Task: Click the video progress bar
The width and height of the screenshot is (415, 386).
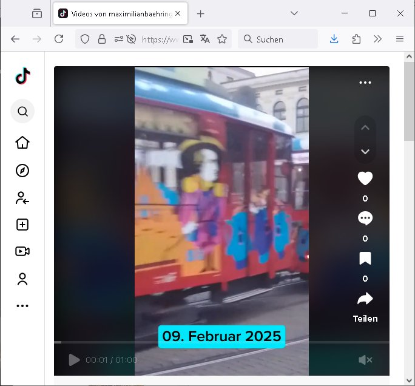Action: click(221, 342)
